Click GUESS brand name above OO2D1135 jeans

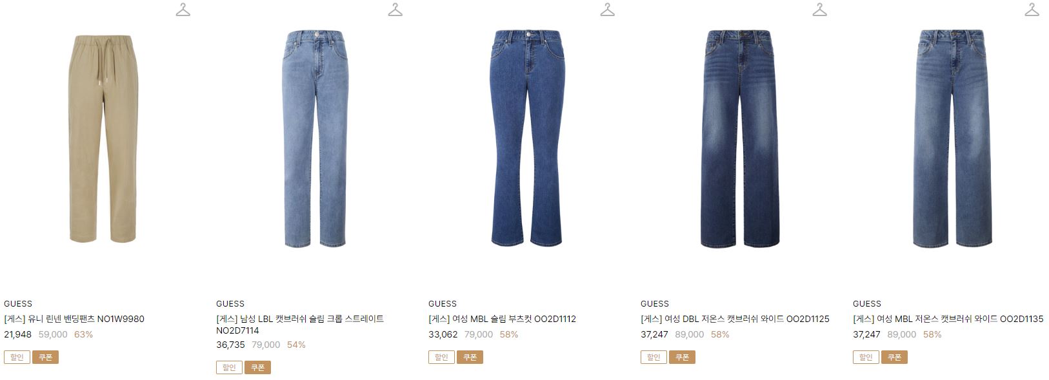click(x=866, y=303)
